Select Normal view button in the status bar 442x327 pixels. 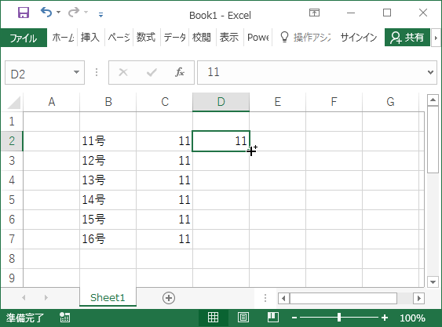pos(213,318)
